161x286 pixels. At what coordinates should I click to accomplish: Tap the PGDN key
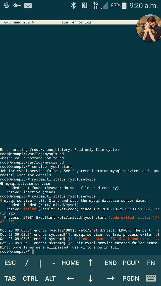[x=131, y=278]
